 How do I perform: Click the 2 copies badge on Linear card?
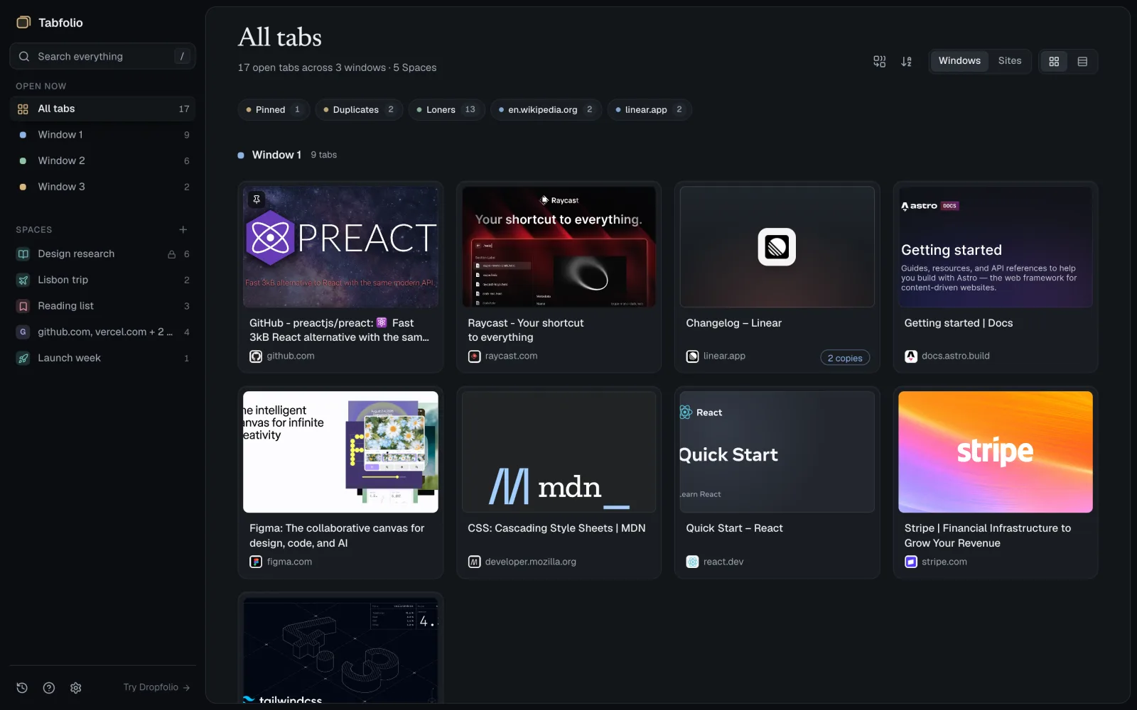pos(845,358)
